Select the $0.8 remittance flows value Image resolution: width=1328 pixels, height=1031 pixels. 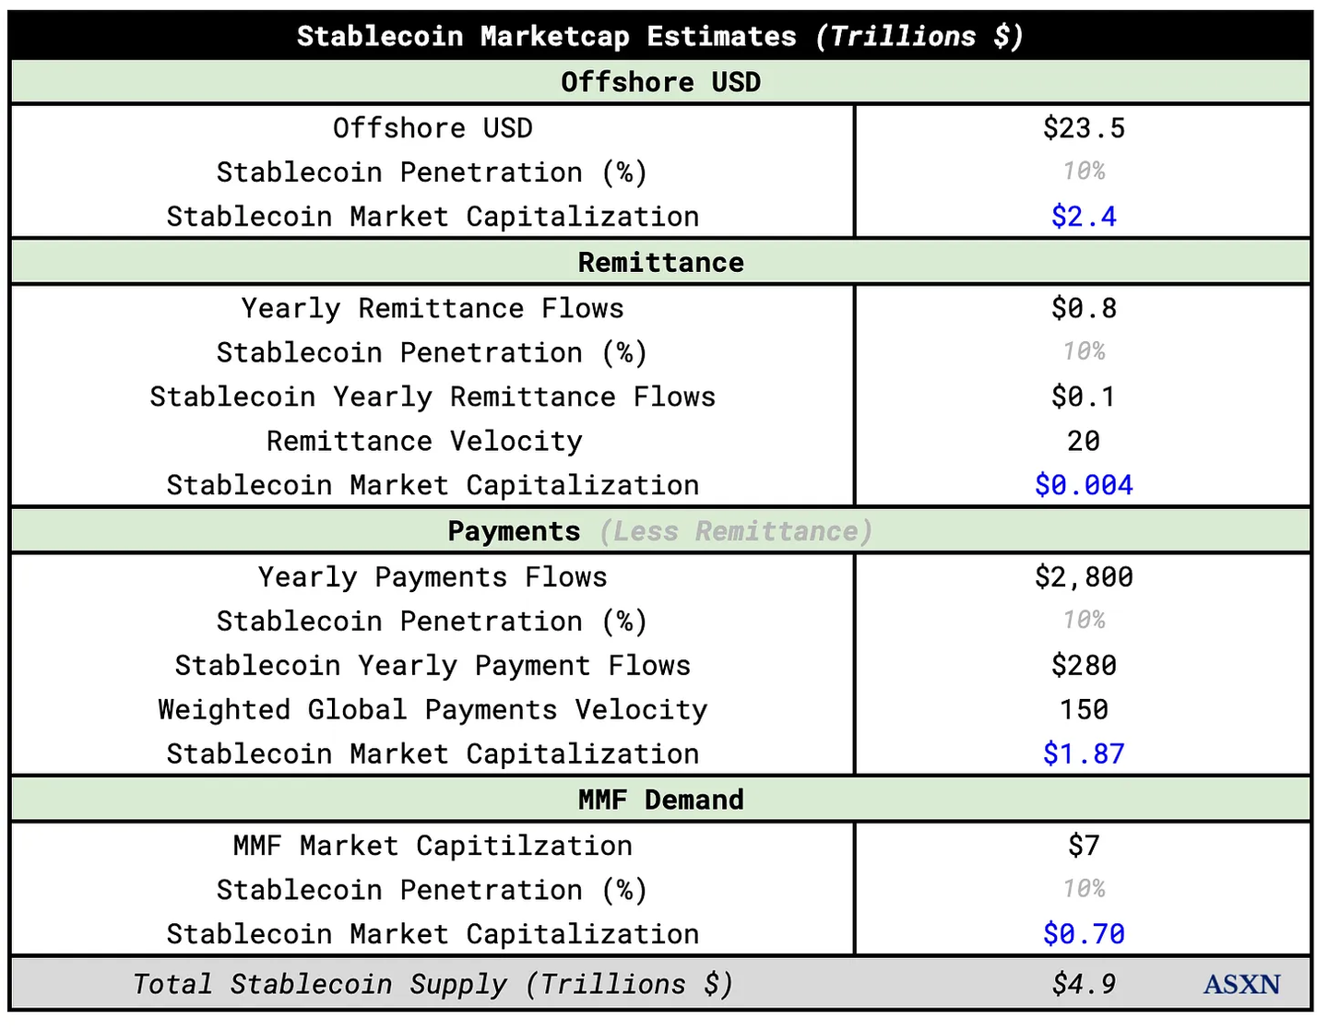[x=1084, y=309]
